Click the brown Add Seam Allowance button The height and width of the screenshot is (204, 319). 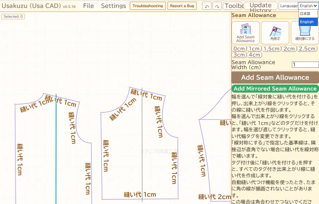coord(275,77)
